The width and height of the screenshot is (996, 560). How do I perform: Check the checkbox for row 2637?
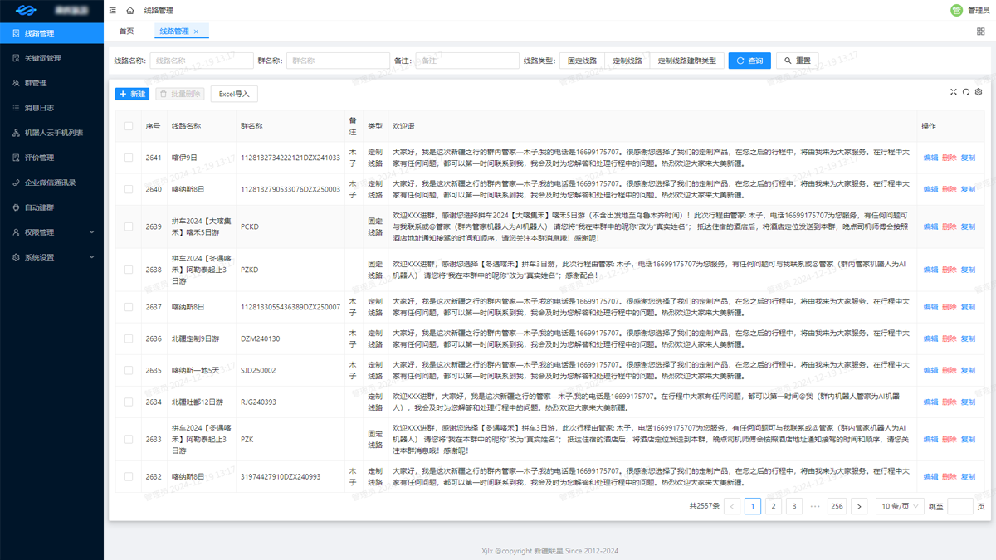128,307
